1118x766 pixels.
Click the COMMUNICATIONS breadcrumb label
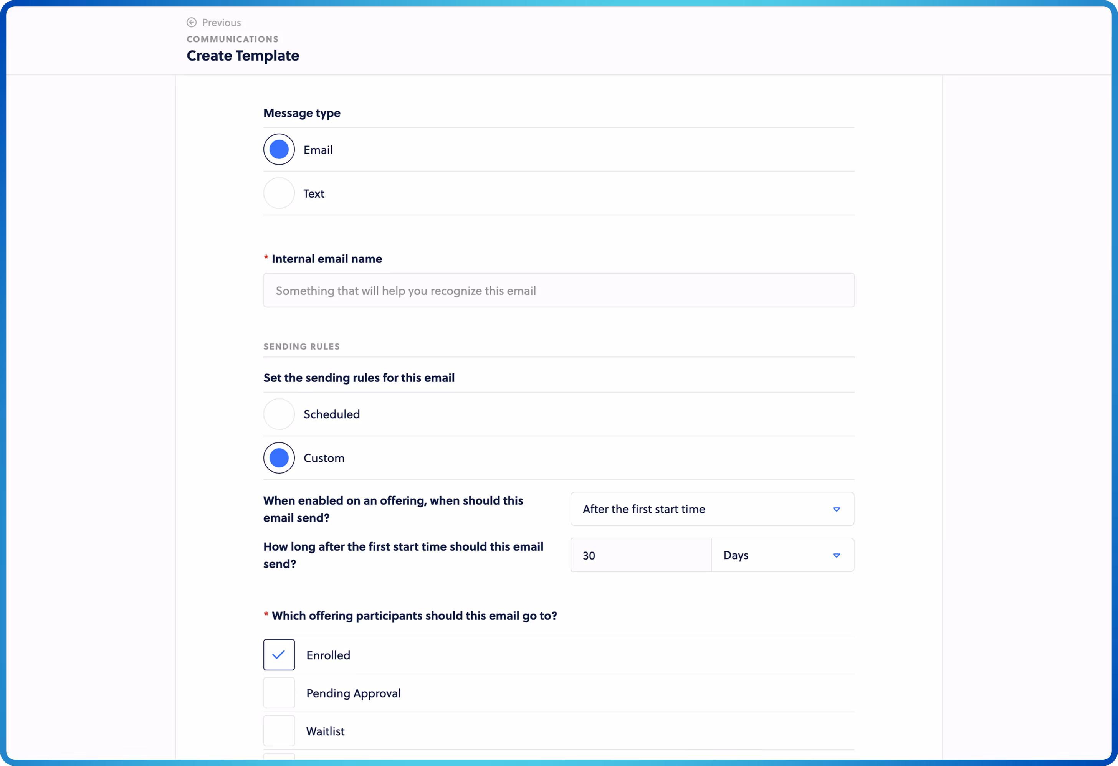coord(232,39)
